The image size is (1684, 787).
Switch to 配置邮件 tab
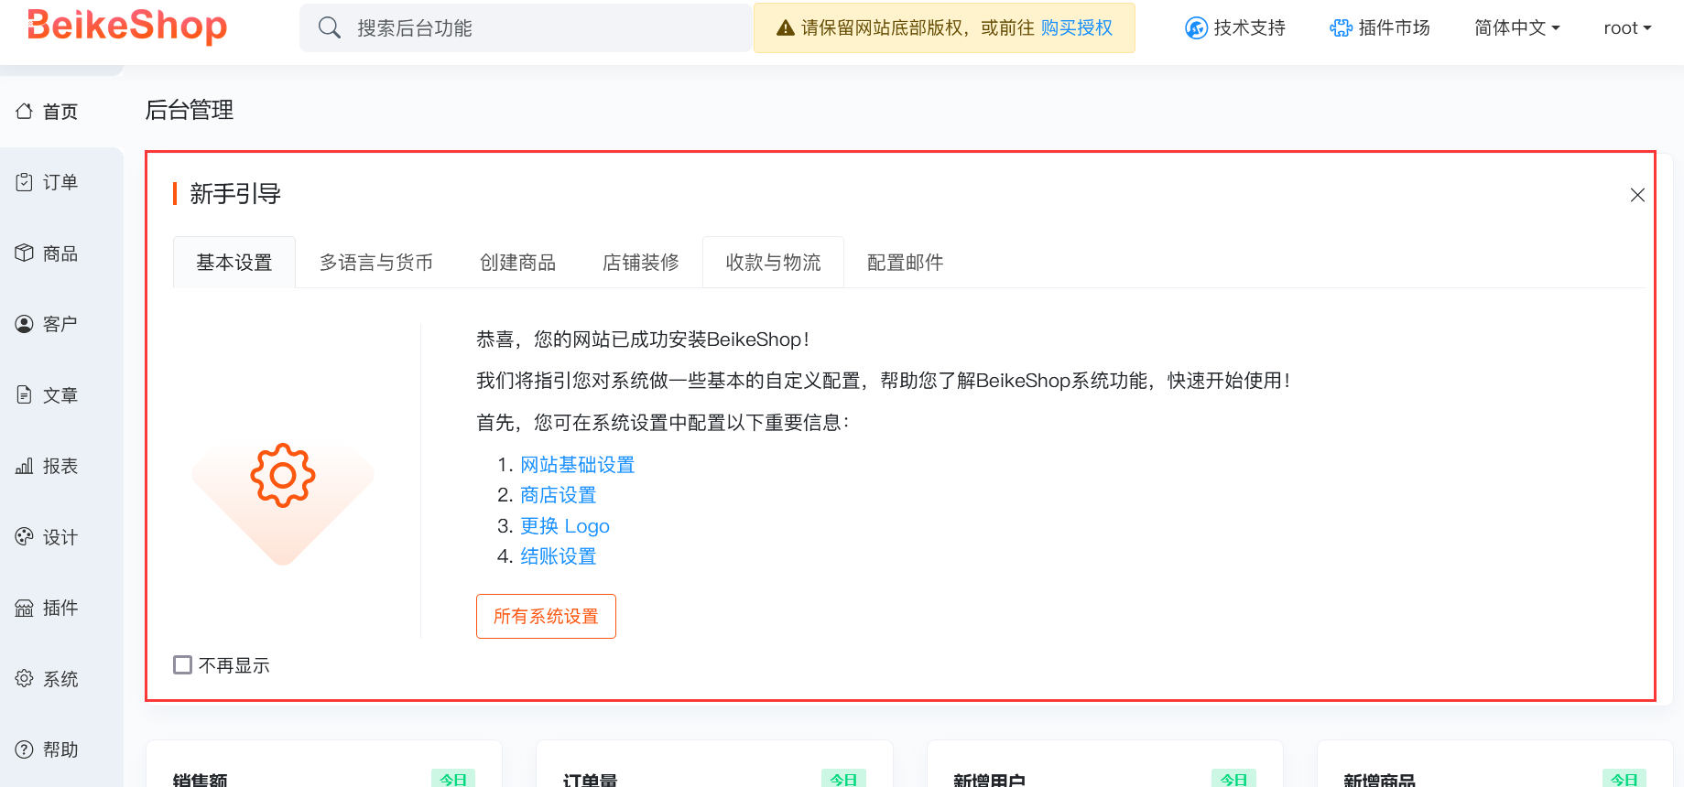click(906, 263)
